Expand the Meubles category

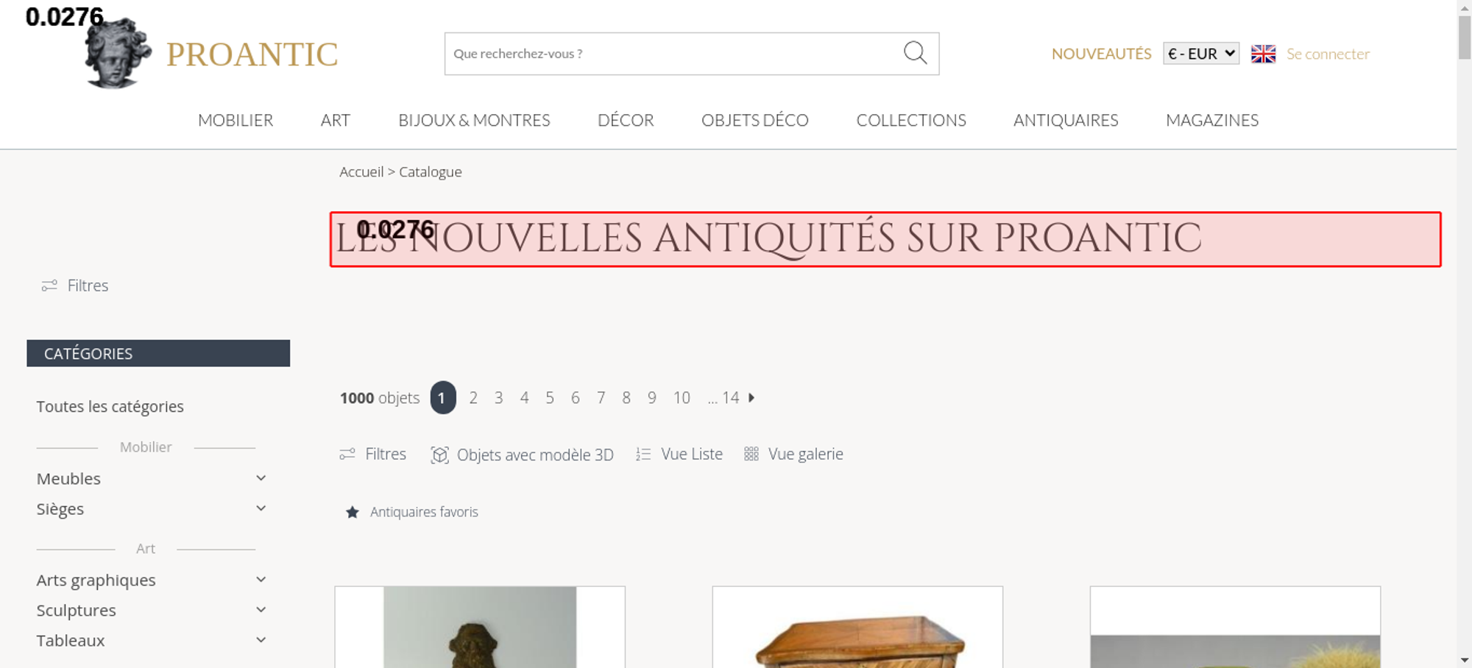coord(261,478)
